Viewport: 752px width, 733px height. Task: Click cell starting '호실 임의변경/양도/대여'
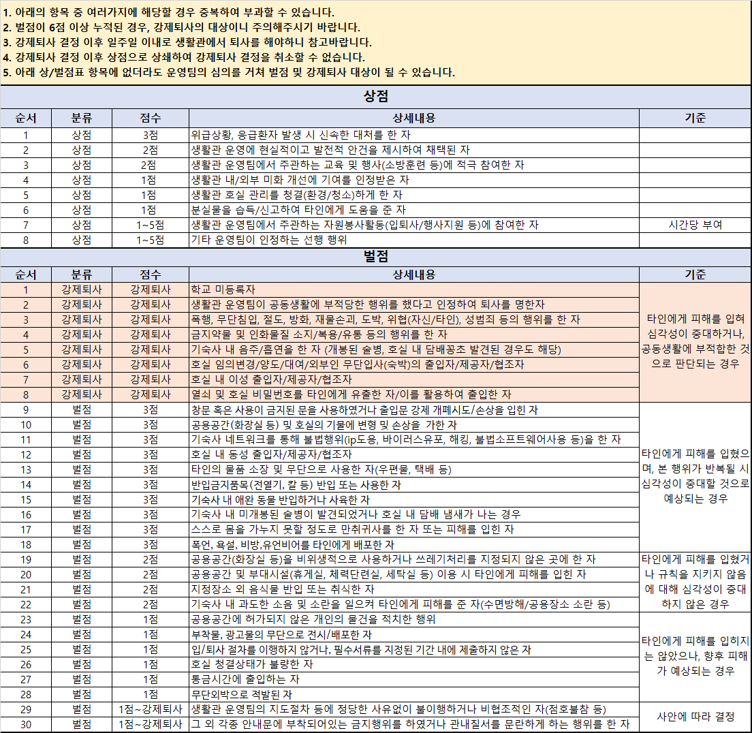414,364
